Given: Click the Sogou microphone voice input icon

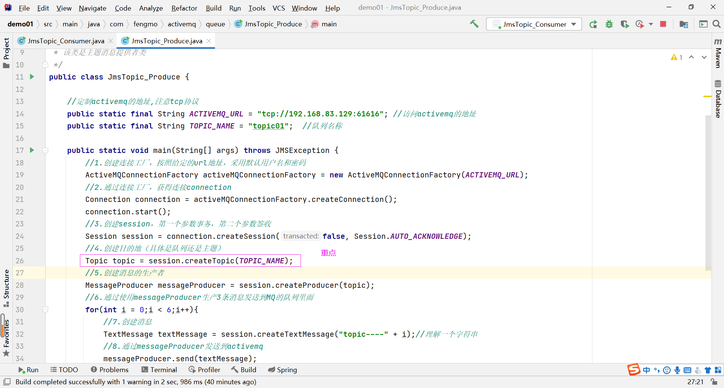Looking at the screenshot, I should pos(677,370).
